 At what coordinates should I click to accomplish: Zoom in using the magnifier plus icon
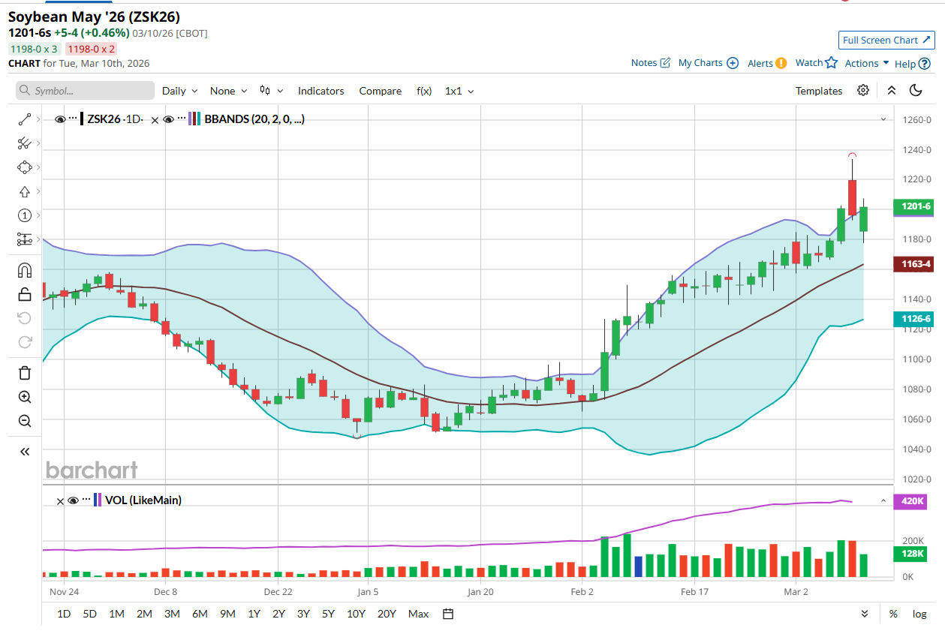pos(24,397)
